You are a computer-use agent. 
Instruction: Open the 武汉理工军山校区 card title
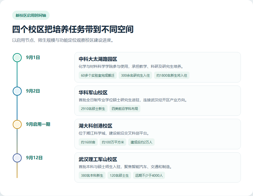[x=98, y=159]
